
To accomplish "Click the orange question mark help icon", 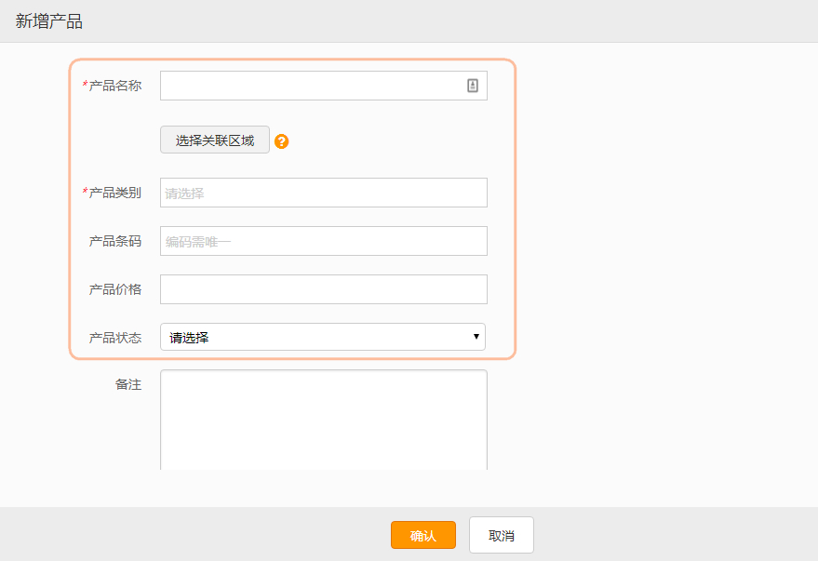I will (x=282, y=141).
